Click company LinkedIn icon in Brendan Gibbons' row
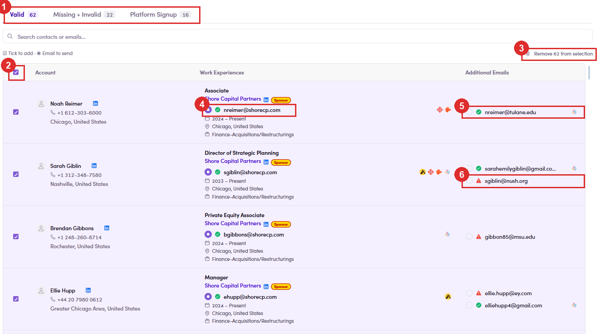This screenshot has width=600, height=334. click(266, 224)
